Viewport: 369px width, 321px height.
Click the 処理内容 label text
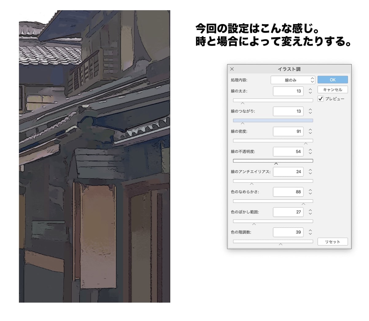[x=239, y=80]
